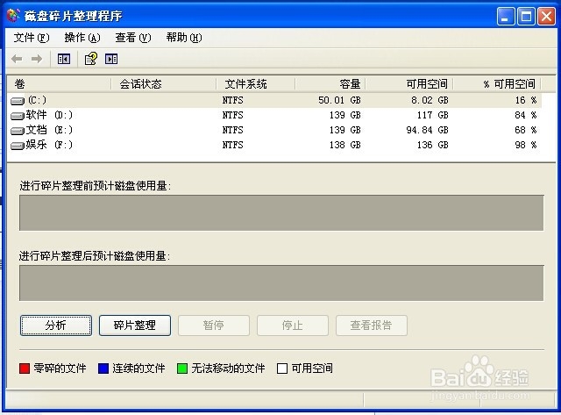Image resolution: width=561 pixels, height=415 pixels.
Task: Select the 16 % free space cell
Action: click(x=526, y=100)
